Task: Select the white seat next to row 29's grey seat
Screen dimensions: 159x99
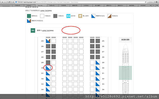Action: tap(54, 62)
